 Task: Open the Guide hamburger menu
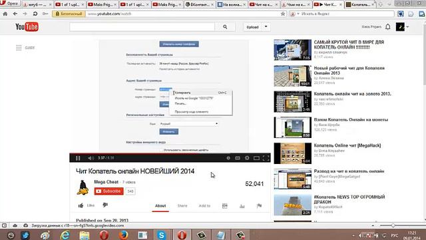tap(19, 47)
